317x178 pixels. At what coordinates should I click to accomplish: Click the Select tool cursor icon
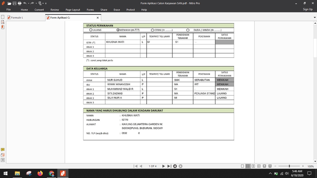(x=40, y=3)
